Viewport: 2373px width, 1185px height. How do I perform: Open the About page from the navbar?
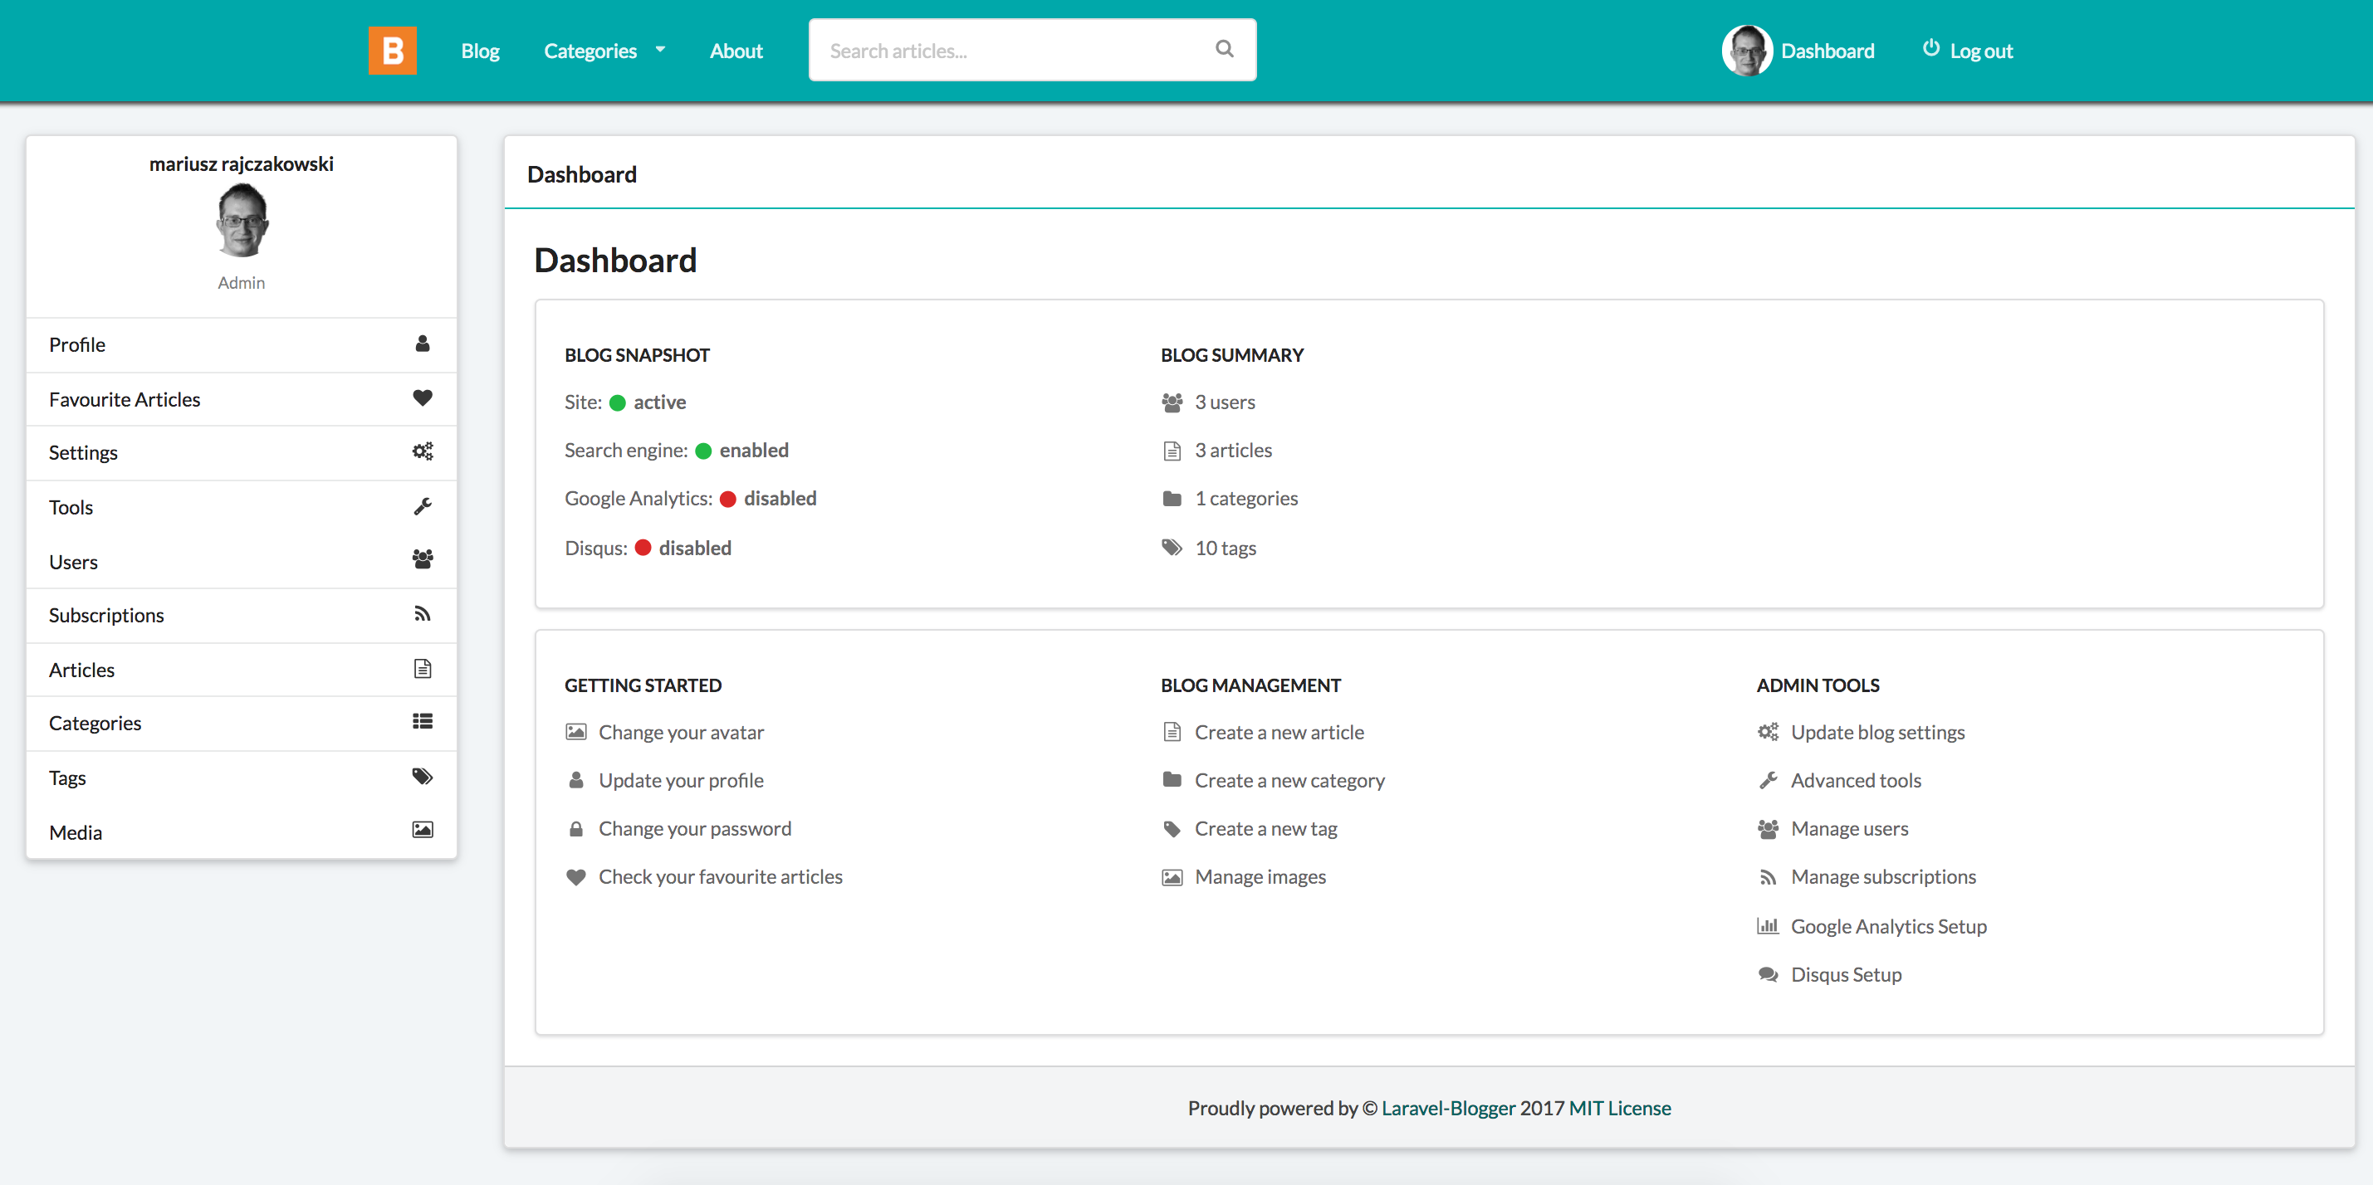(x=735, y=51)
